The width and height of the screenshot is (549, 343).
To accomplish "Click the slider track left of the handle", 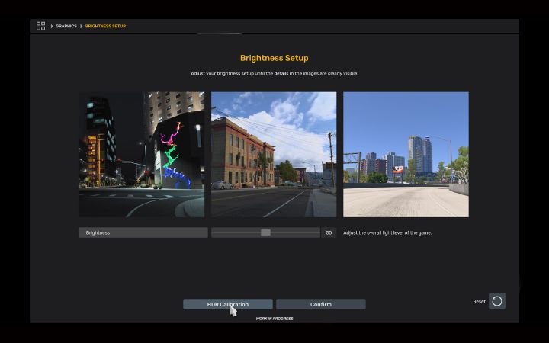I will 235,232.
